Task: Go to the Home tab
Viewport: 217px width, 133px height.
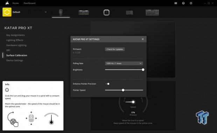Action: (x=15, y=3)
